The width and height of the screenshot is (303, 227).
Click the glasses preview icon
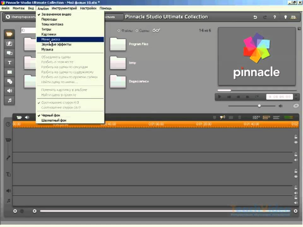tap(156, 31)
